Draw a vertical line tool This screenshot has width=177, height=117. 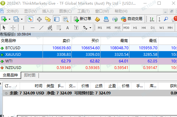click(x=23, y=28)
